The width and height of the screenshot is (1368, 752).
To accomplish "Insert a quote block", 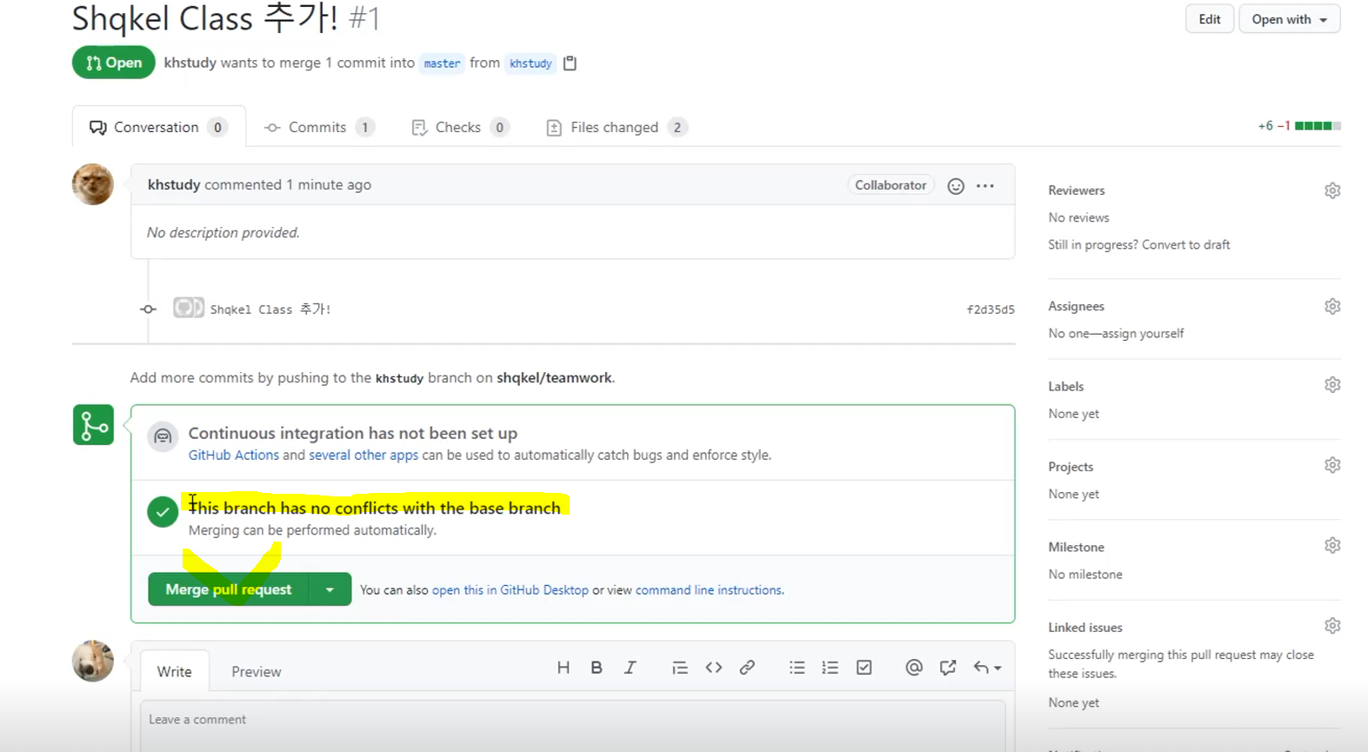I will click(x=680, y=668).
